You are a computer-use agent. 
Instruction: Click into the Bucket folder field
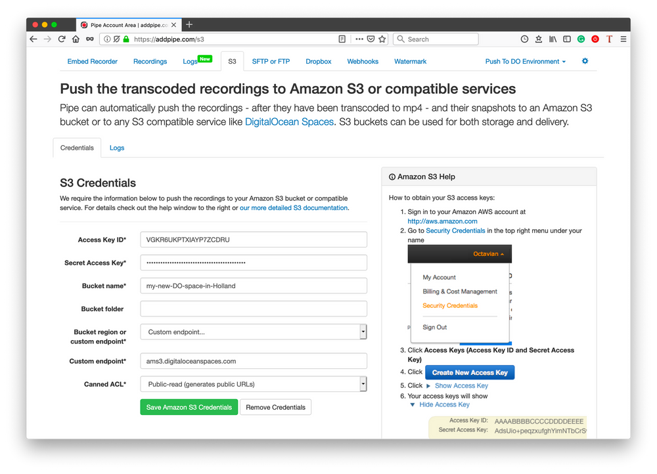(254, 309)
